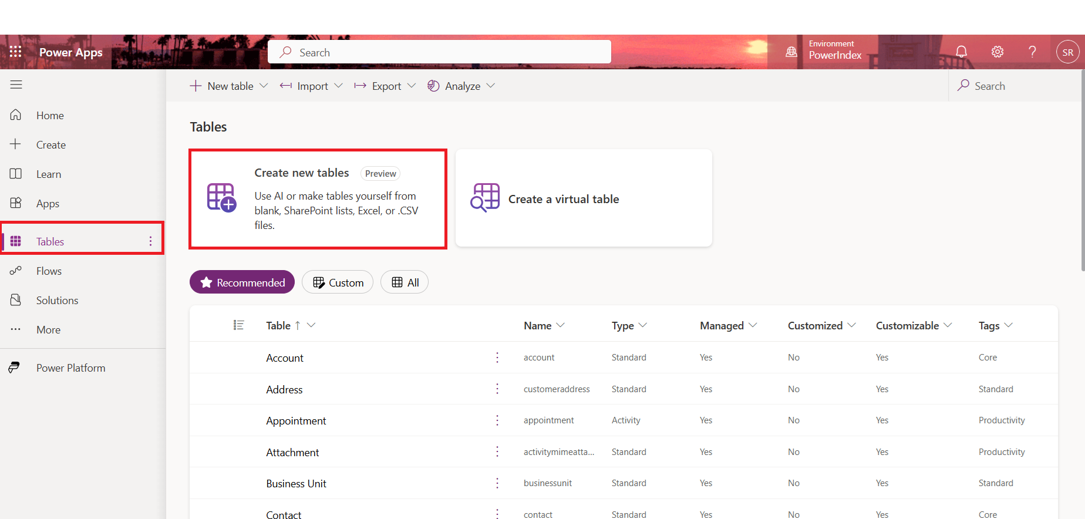The width and height of the screenshot is (1085, 519).
Task: Open the settings gear icon
Action: tap(997, 52)
